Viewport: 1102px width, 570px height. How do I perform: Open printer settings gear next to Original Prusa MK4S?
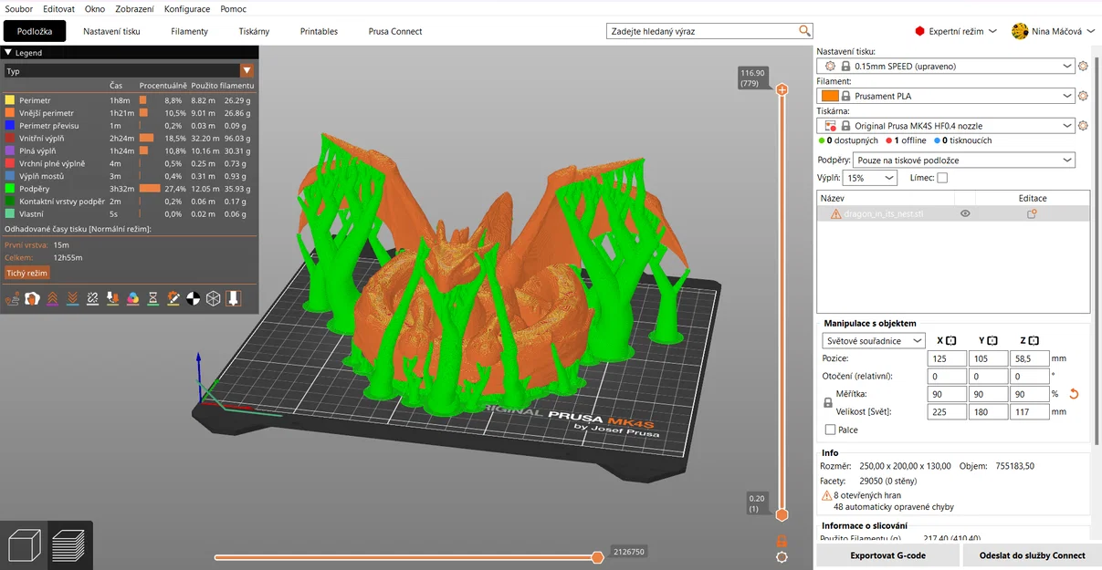click(x=1083, y=126)
